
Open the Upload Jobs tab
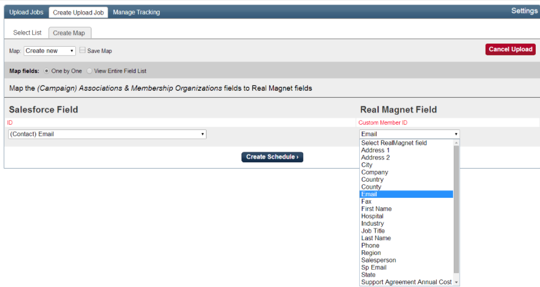pyautogui.click(x=26, y=12)
